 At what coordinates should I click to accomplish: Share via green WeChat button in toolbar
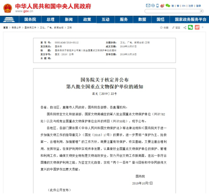[x=190, y=27]
